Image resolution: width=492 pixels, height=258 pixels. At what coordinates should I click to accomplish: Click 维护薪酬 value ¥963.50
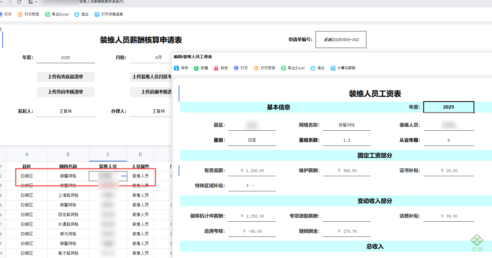[x=347, y=171]
